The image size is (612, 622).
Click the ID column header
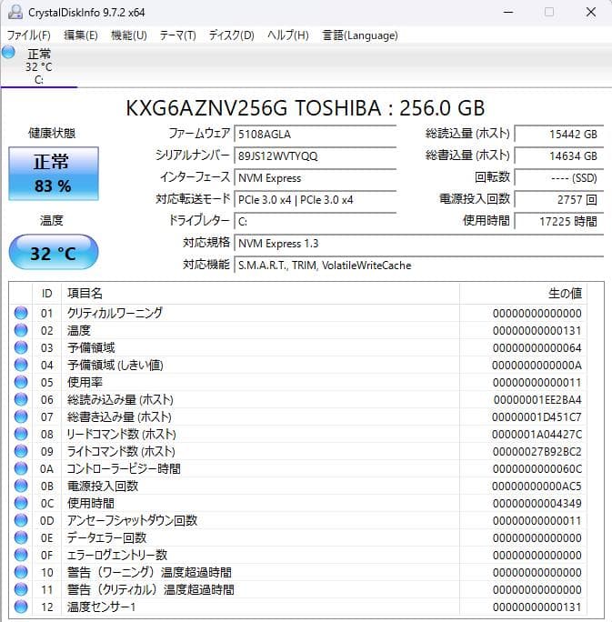46,294
